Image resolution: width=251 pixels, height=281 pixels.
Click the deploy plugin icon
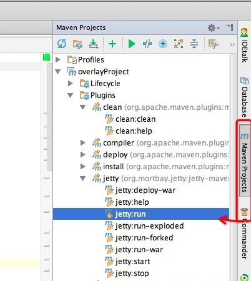coord(97,154)
